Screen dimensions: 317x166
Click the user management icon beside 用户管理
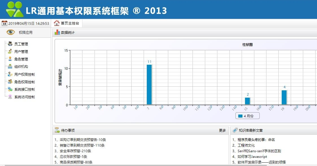10,51
